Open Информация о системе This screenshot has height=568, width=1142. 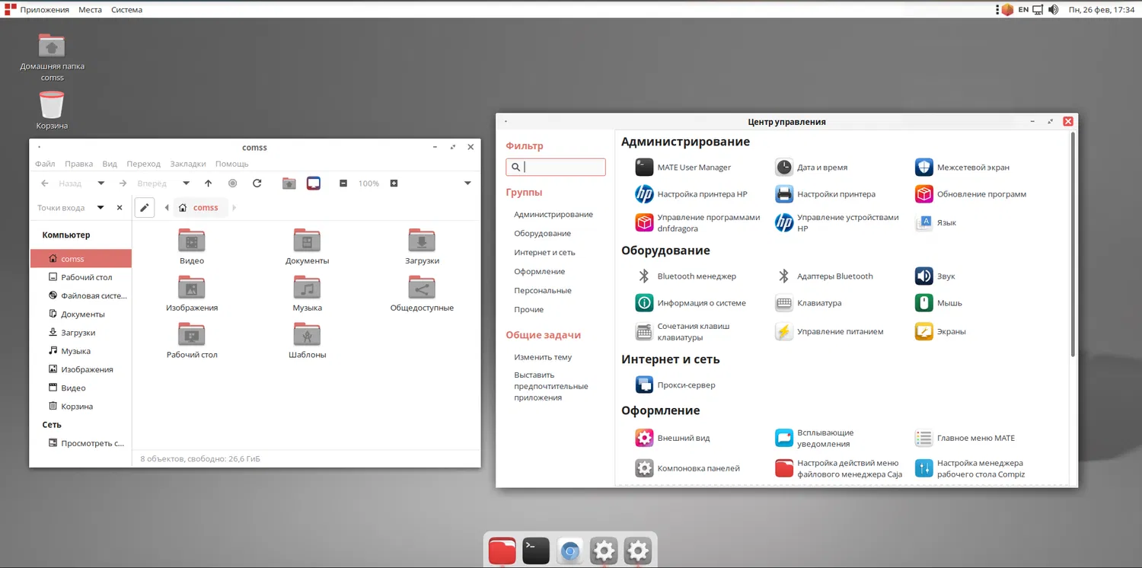click(691, 303)
